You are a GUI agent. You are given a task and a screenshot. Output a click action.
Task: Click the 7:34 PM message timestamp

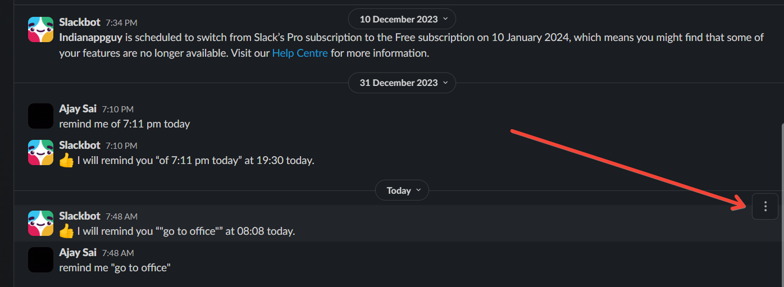(121, 22)
